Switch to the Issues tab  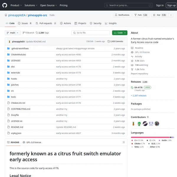(25, 23)
